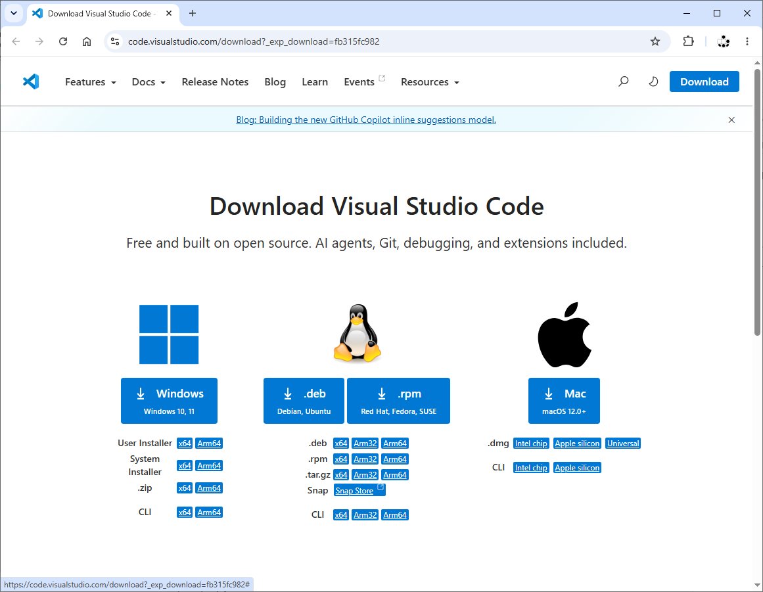The image size is (763, 592).
Task: Download the Windows 10, 11 installer
Action: pos(169,401)
